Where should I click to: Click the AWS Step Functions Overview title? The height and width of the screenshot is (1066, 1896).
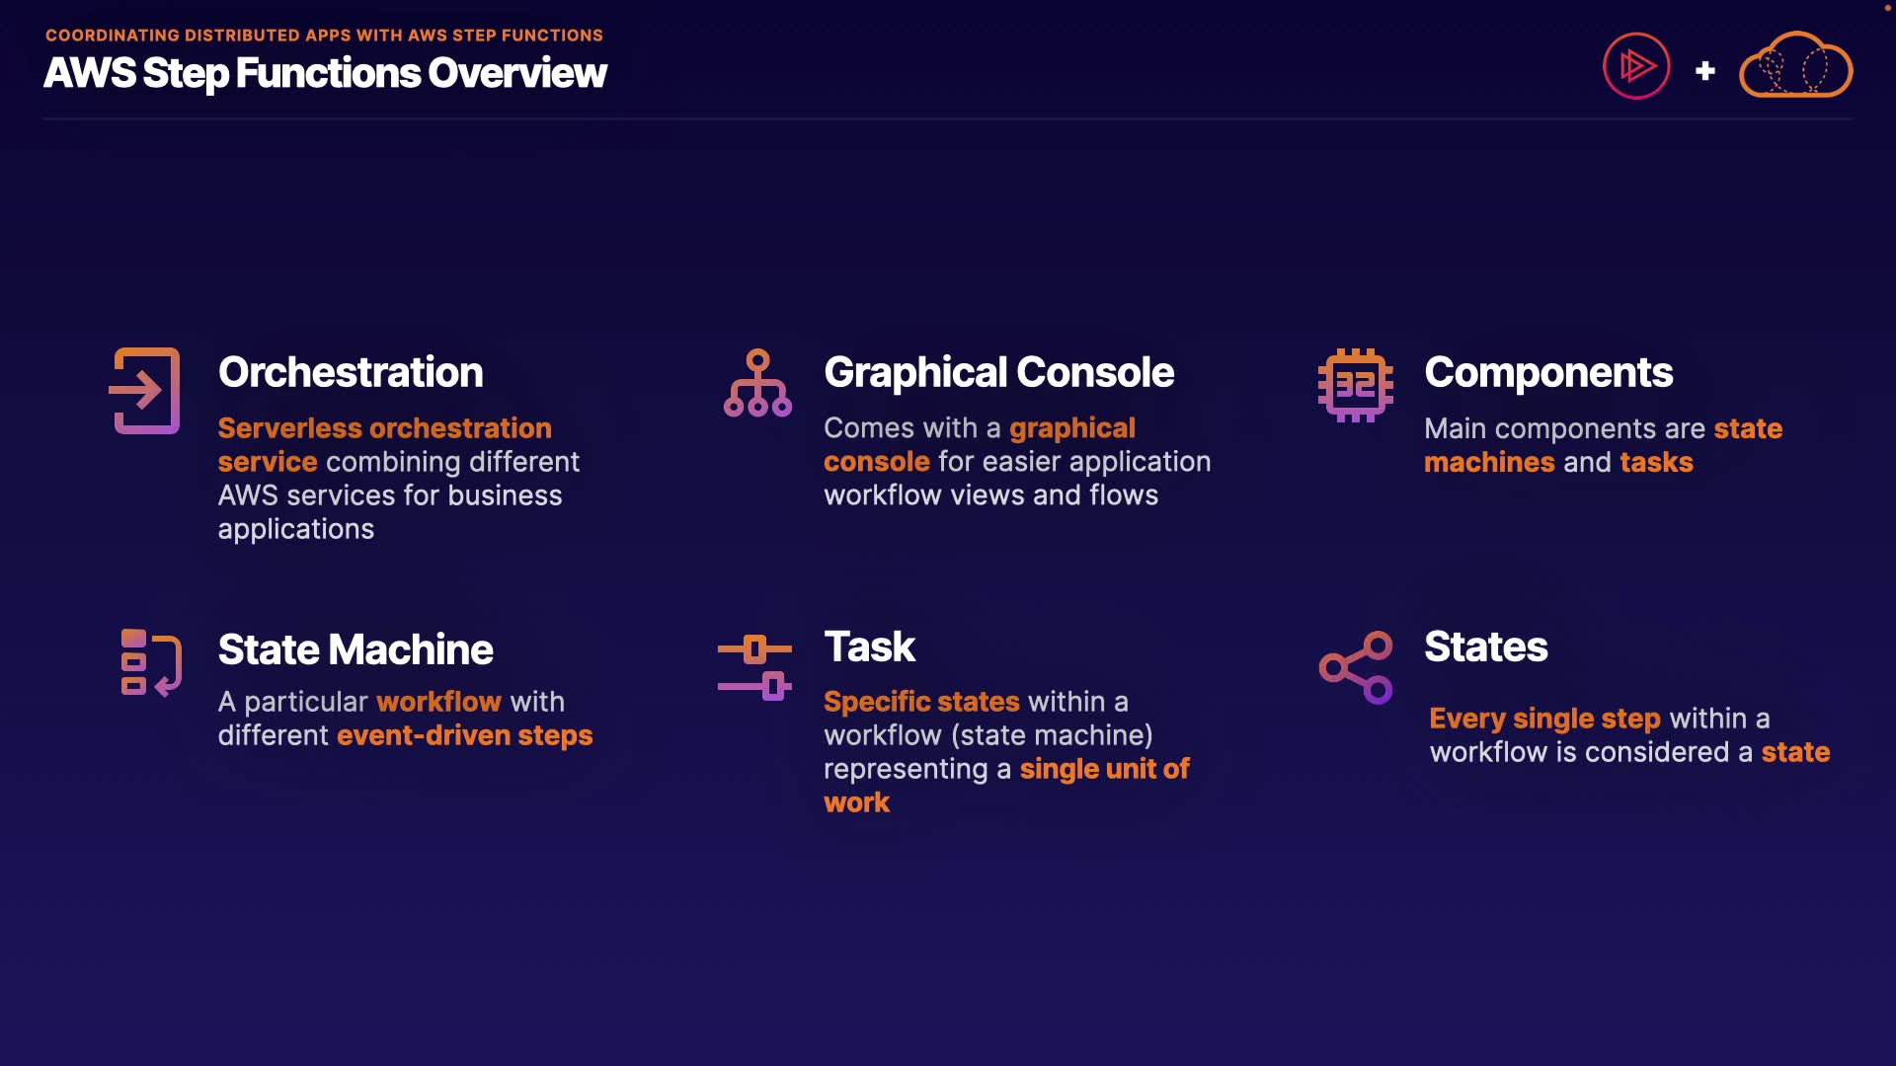325,73
